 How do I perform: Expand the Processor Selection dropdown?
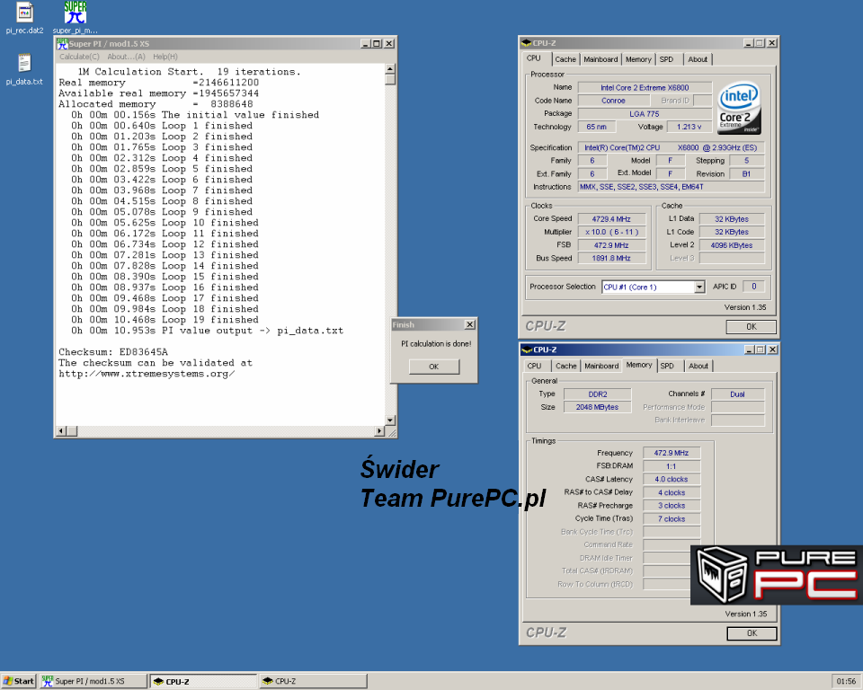699,287
